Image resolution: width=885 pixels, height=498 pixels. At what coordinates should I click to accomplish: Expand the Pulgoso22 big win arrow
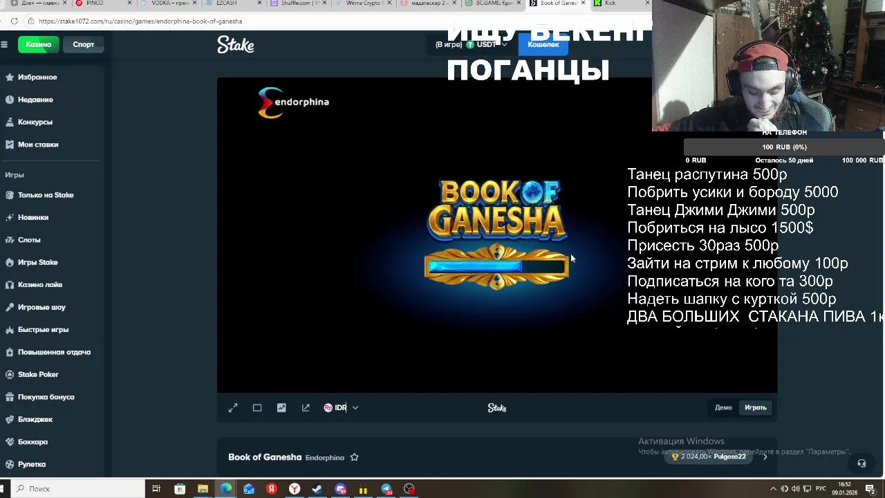765,456
